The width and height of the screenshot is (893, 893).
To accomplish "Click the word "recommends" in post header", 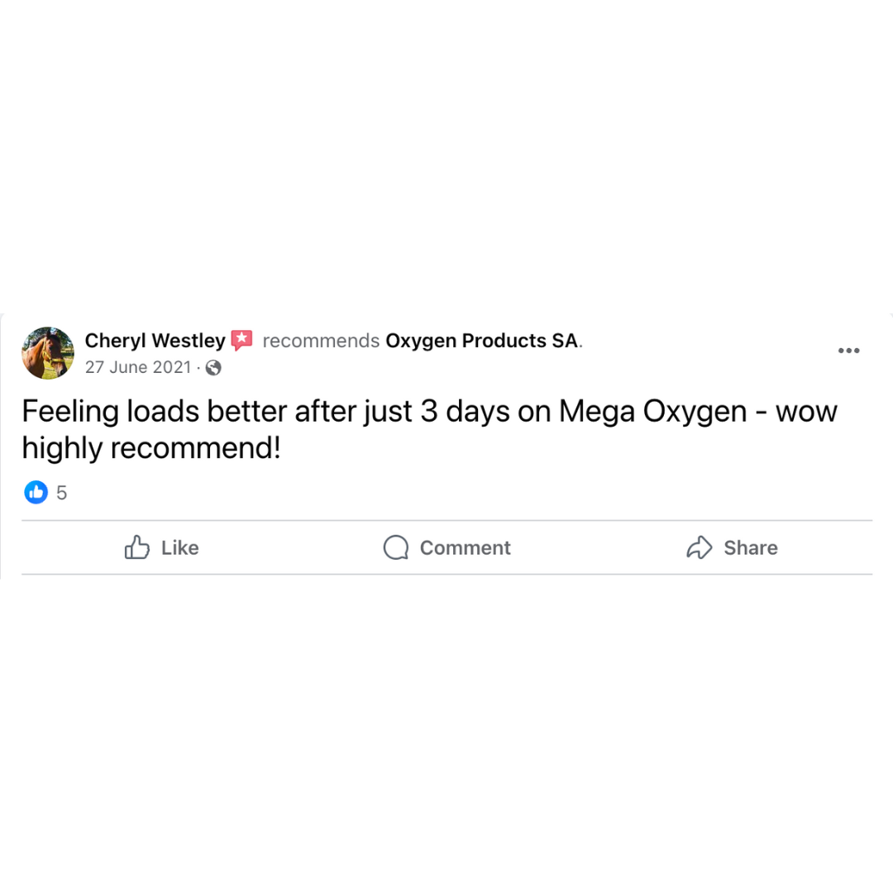I will click(321, 341).
